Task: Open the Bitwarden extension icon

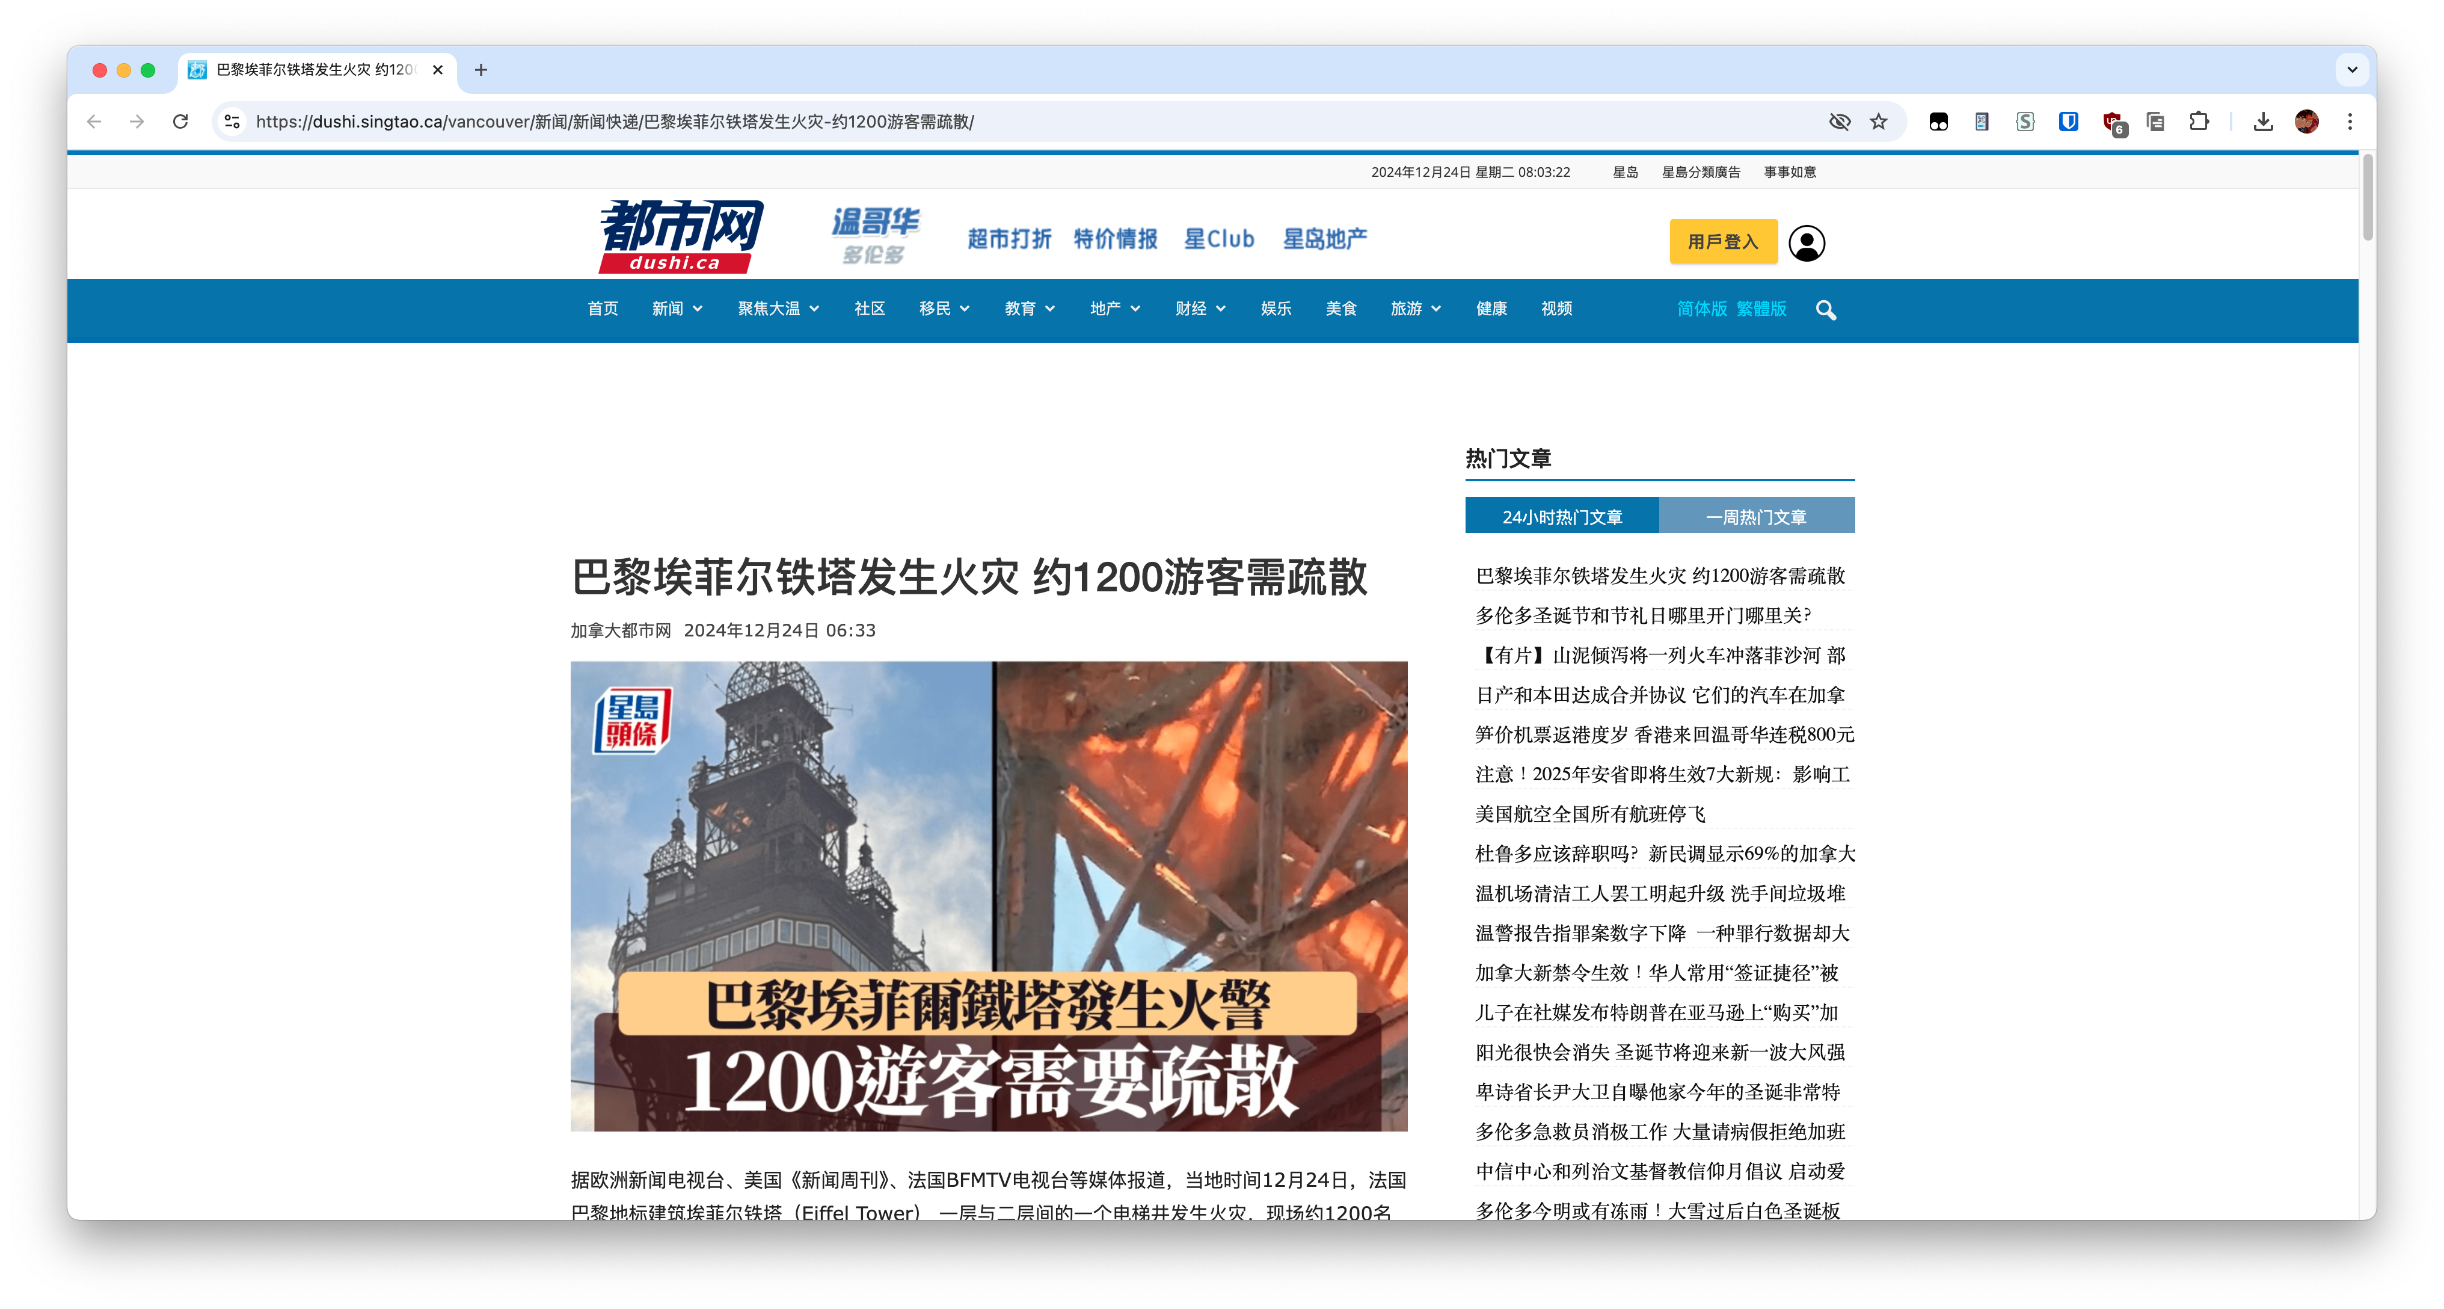Action: 2068,122
